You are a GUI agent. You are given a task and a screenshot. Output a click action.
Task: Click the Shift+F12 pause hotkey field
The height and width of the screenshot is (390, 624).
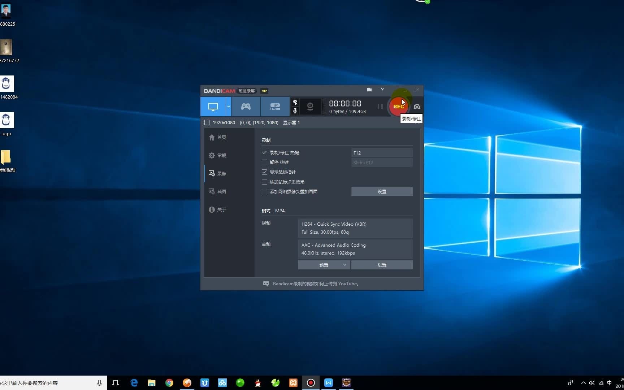pos(382,162)
